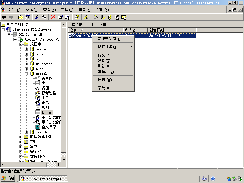Open the 操作 menu
244x183 pixels.
pos(32,10)
